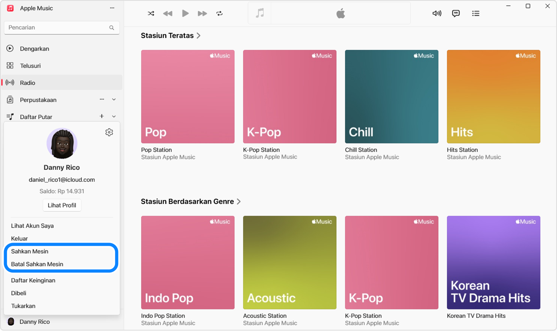Skip to previous track

point(168,14)
